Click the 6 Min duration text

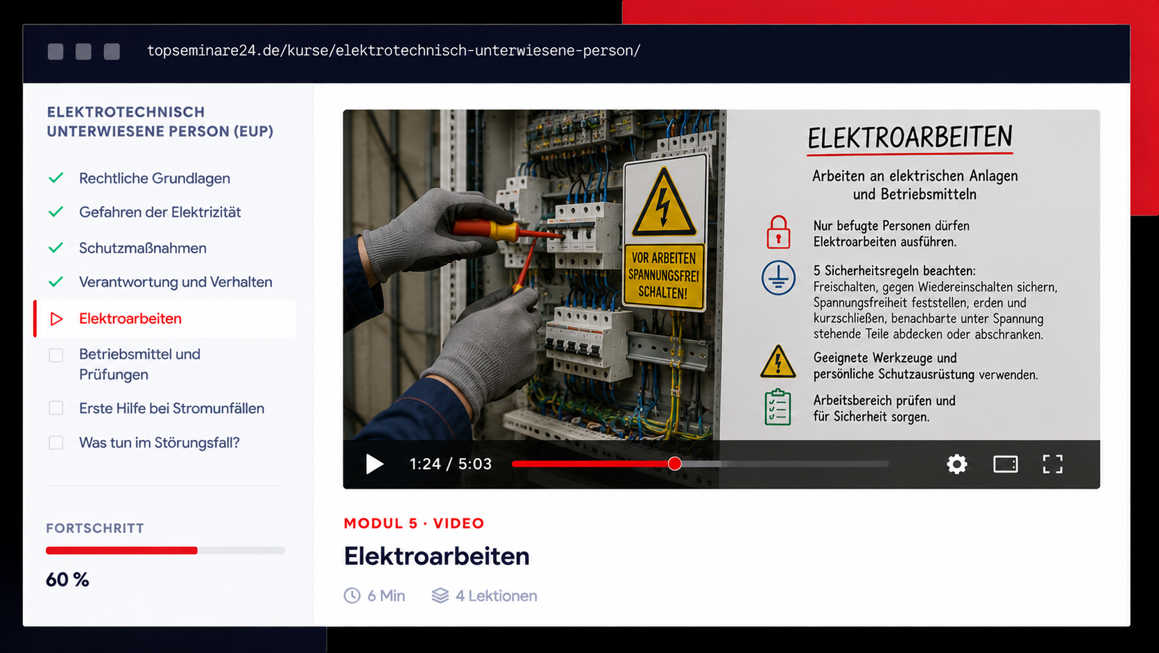[x=386, y=595]
